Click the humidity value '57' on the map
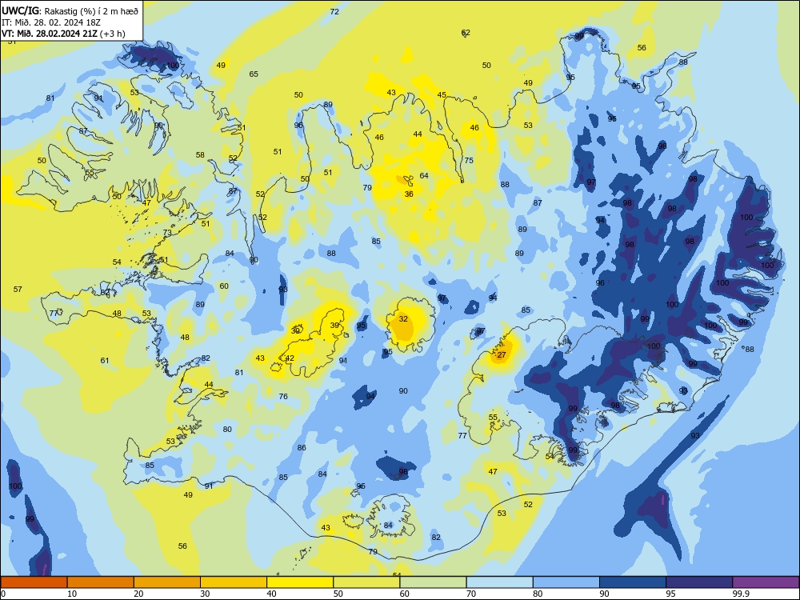Image resolution: width=800 pixels, height=600 pixels. 18,290
